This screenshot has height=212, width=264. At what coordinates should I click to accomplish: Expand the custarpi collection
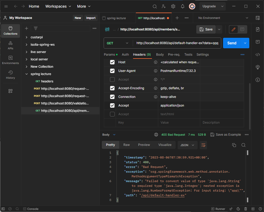tap(27, 37)
